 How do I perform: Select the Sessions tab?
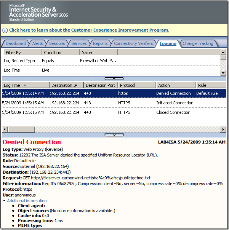point(57,43)
